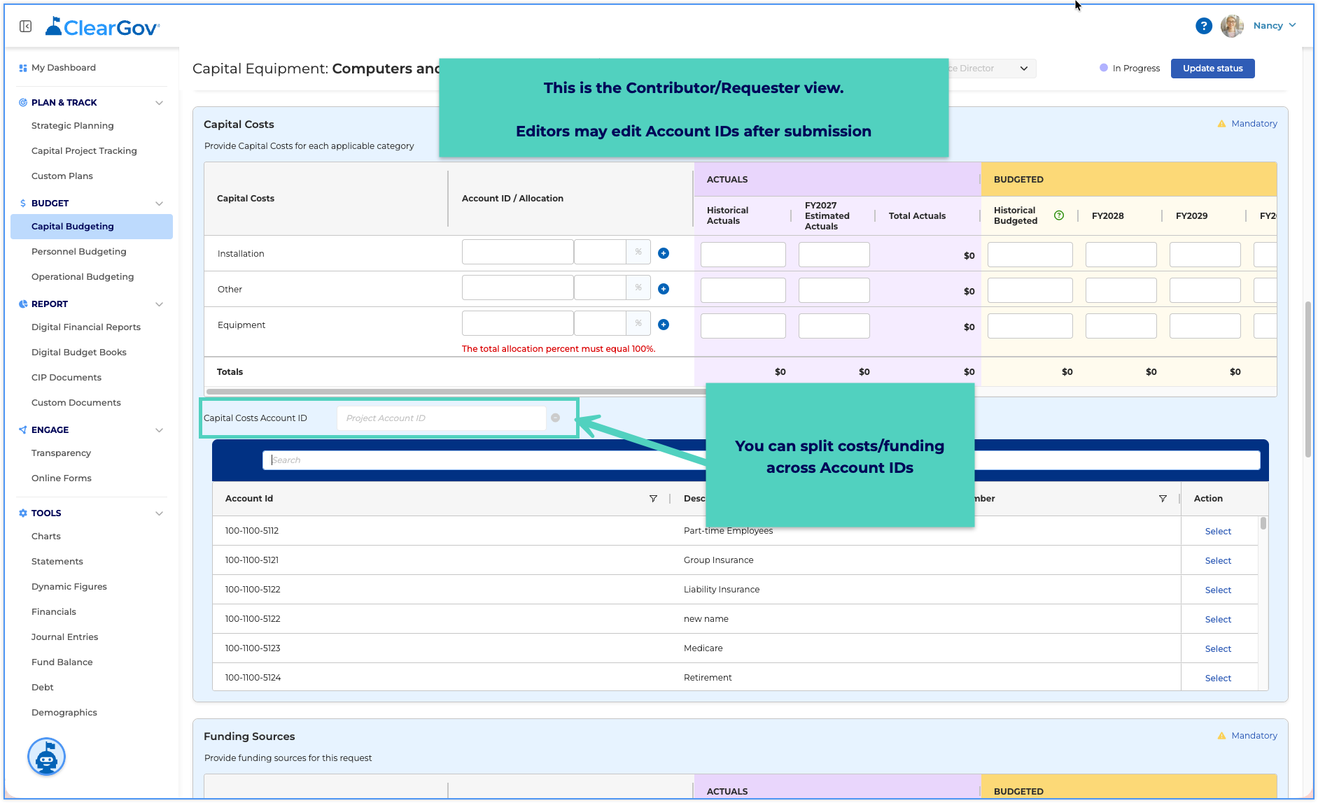1318x803 pixels.
Task: Click Installation Account ID field
Action: [518, 253]
